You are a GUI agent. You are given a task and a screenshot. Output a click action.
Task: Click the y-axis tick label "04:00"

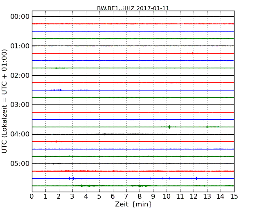tap(20, 134)
